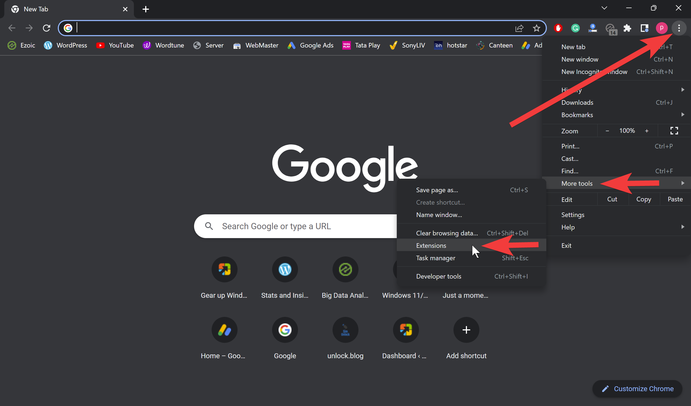Bookmark this tab with the star icon

pyautogui.click(x=536, y=28)
